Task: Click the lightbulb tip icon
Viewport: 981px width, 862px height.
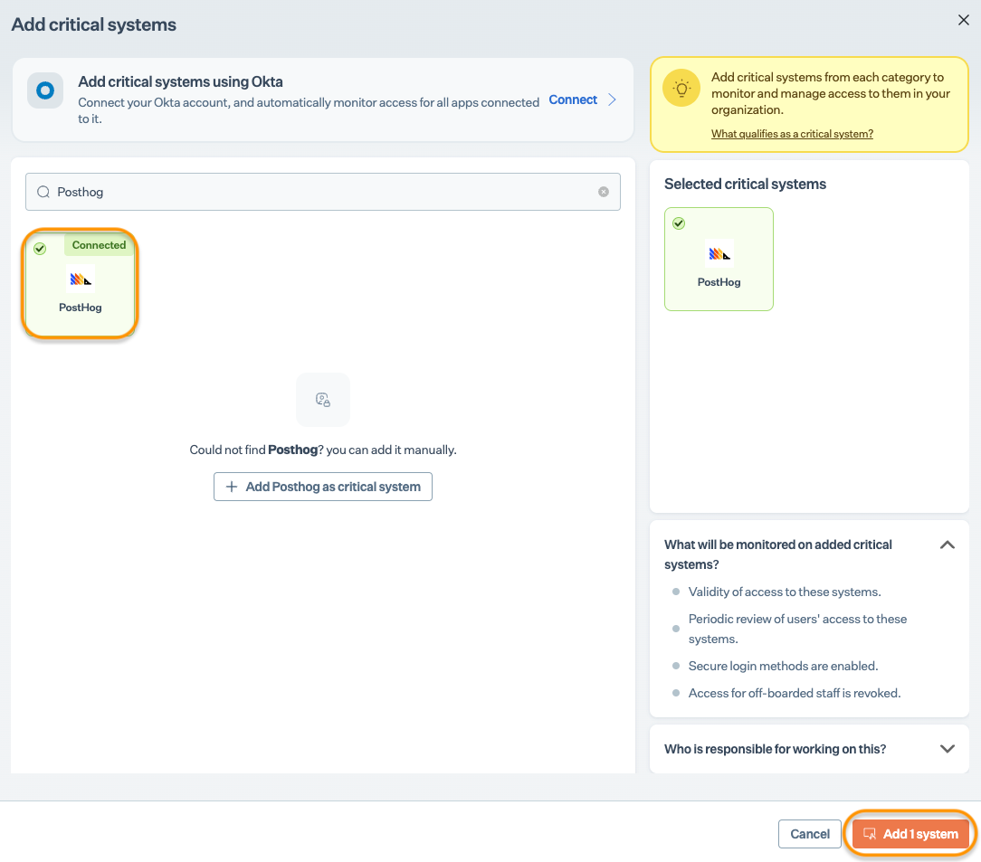Action: [x=681, y=88]
